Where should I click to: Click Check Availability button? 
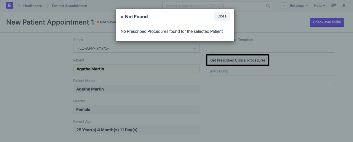tap(327, 22)
